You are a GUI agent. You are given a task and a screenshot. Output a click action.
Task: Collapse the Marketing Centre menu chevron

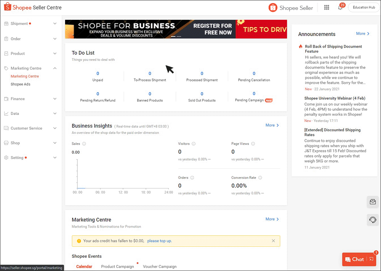(55, 68)
